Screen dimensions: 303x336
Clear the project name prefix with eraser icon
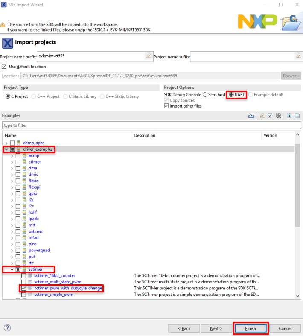pos(149,56)
